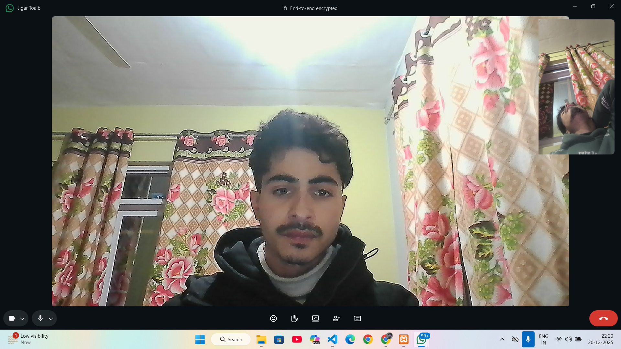This screenshot has height=349, width=621.
Task: Expand microphone options chevron
Action: point(51,319)
